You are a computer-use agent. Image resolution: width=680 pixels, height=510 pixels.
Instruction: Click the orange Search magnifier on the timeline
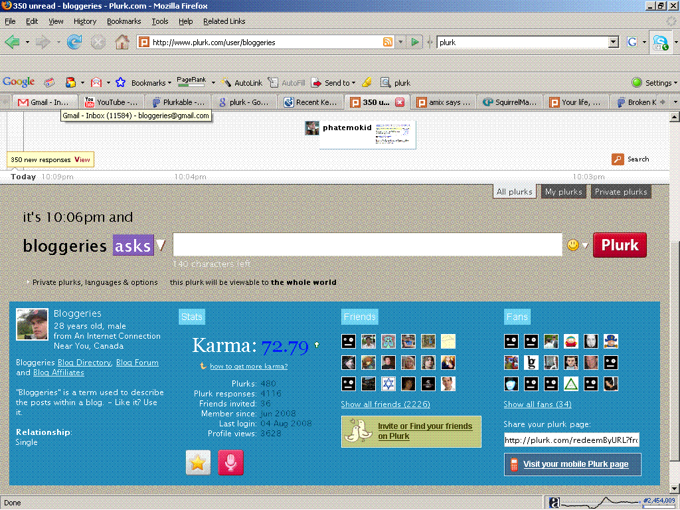click(618, 159)
